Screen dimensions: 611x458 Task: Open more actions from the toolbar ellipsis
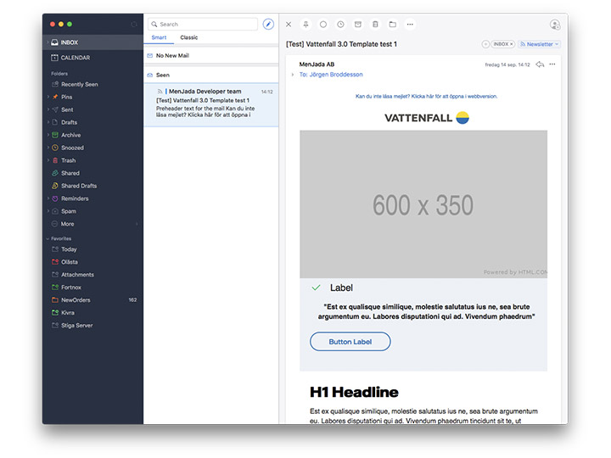coord(410,24)
